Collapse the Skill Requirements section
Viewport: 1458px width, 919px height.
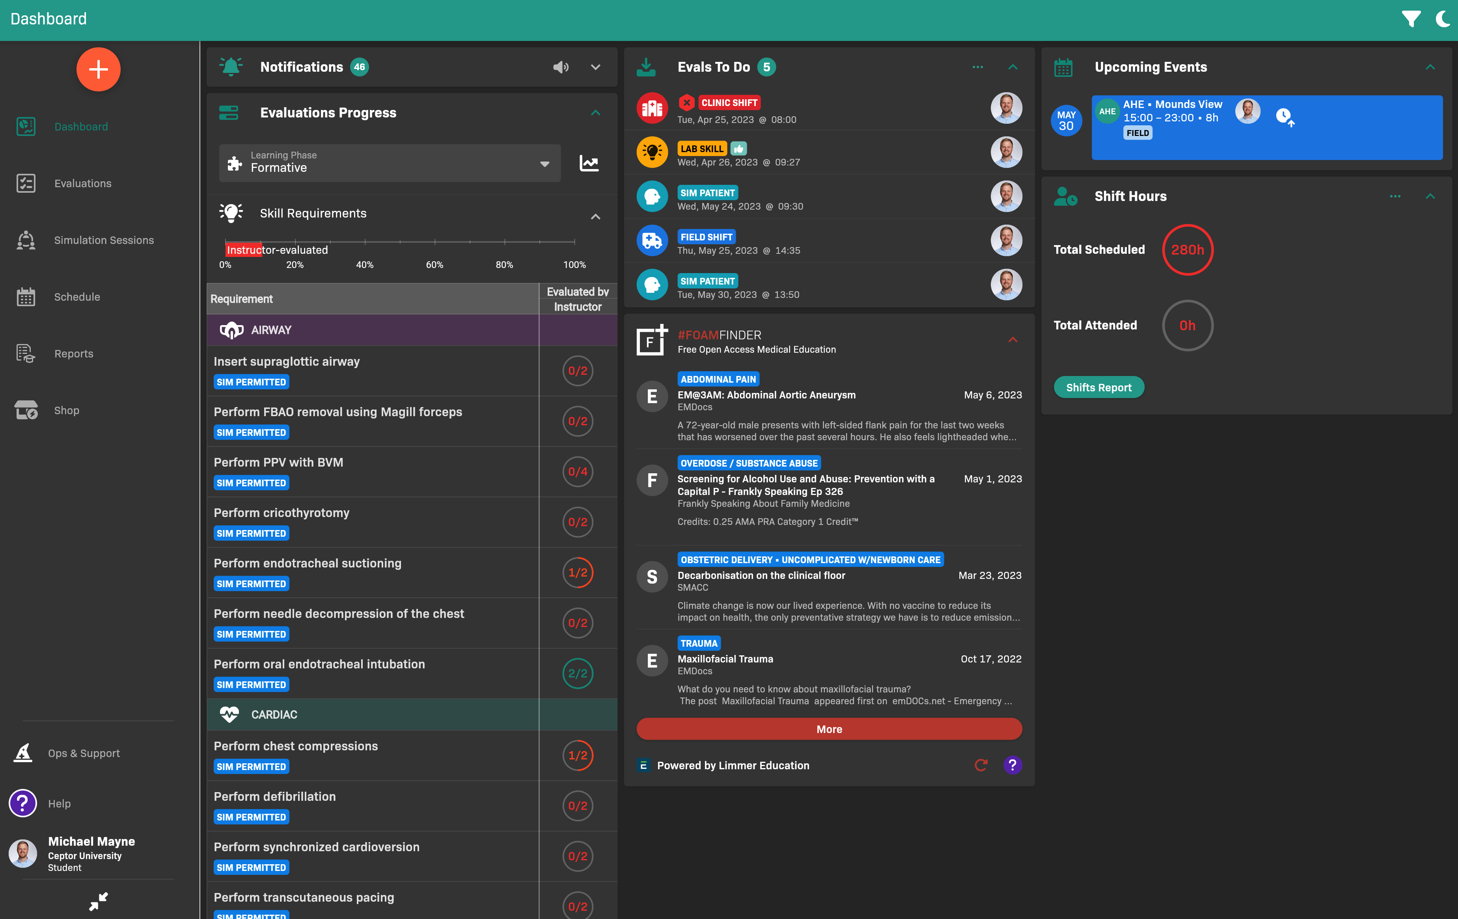pos(595,216)
